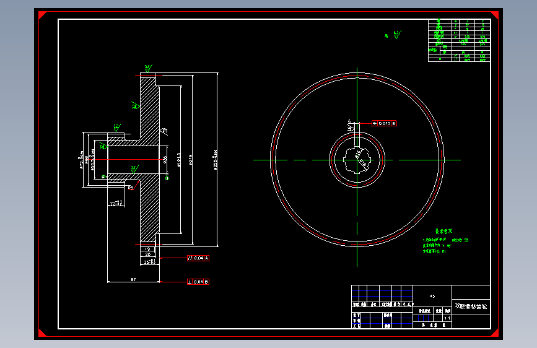537x348 pixels.
Task: Select the perpendicularity tolerance frame 0.04 B
Action: (x=198, y=282)
